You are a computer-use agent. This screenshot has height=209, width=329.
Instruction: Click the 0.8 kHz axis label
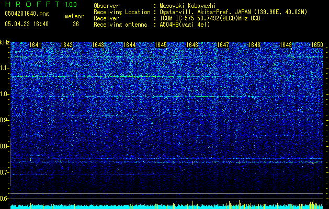coord(4,146)
